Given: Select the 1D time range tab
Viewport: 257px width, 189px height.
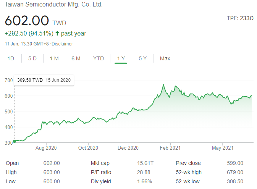Looking at the screenshot, I should [11, 58].
